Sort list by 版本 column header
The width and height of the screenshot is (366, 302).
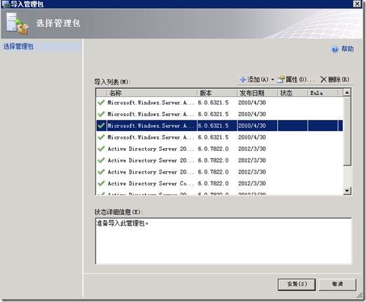pos(217,93)
